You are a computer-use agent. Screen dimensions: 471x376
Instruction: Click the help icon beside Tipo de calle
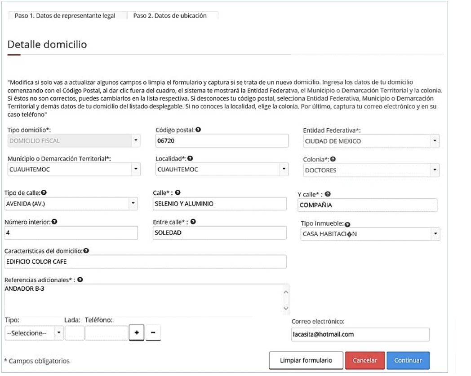[x=44, y=192]
